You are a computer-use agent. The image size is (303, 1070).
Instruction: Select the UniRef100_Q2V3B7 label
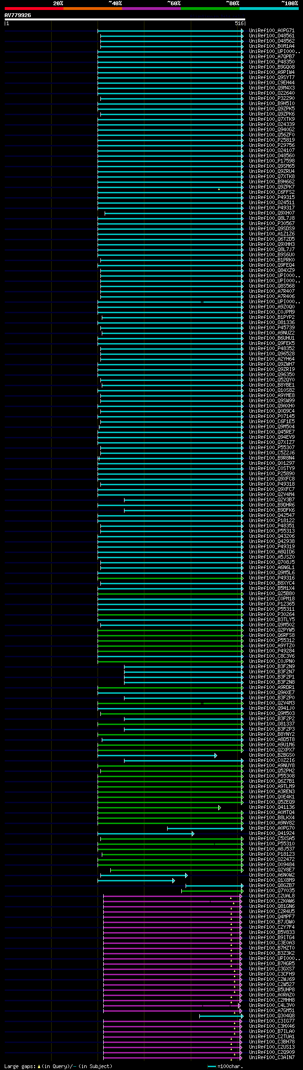pyautogui.click(x=272, y=500)
